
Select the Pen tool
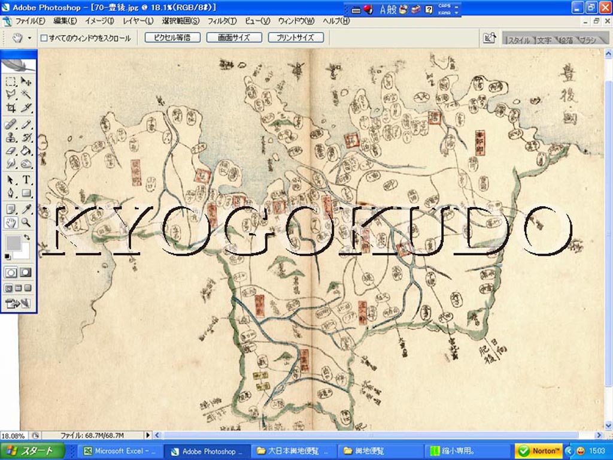coord(11,193)
